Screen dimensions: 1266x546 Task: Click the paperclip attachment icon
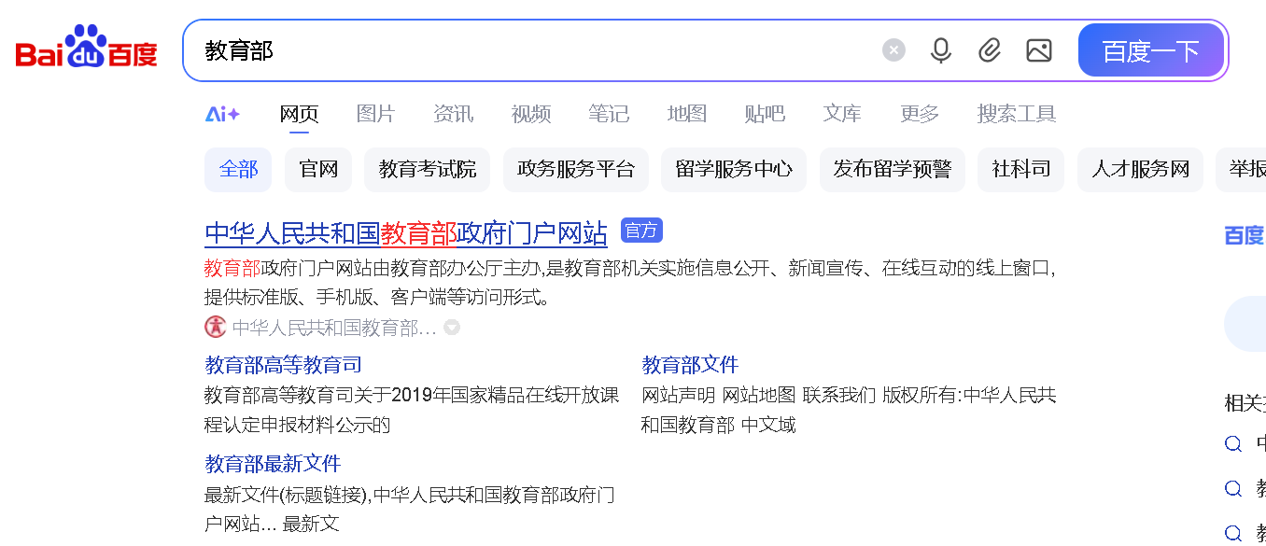coord(990,50)
